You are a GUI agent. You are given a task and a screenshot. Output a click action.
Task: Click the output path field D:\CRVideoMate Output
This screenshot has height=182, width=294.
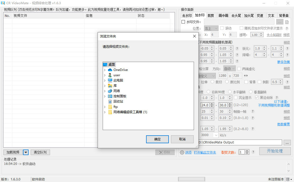pyautogui.click(x=240, y=142)
